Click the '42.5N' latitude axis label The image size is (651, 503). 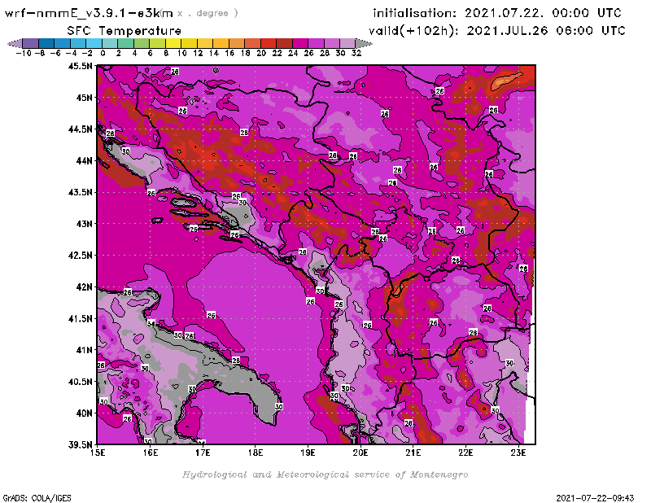click(80, 256)
